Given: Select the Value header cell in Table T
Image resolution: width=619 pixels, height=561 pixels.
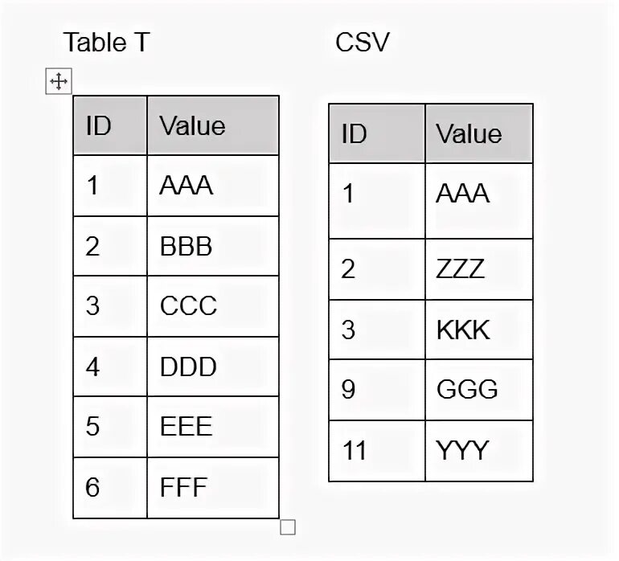Looking at the screenshot, I should coord(212,125).
